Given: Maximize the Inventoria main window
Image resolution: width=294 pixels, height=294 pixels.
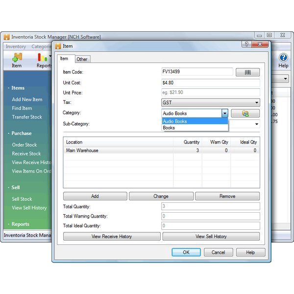Looking at the screenshot, I should tap(269, 35).
